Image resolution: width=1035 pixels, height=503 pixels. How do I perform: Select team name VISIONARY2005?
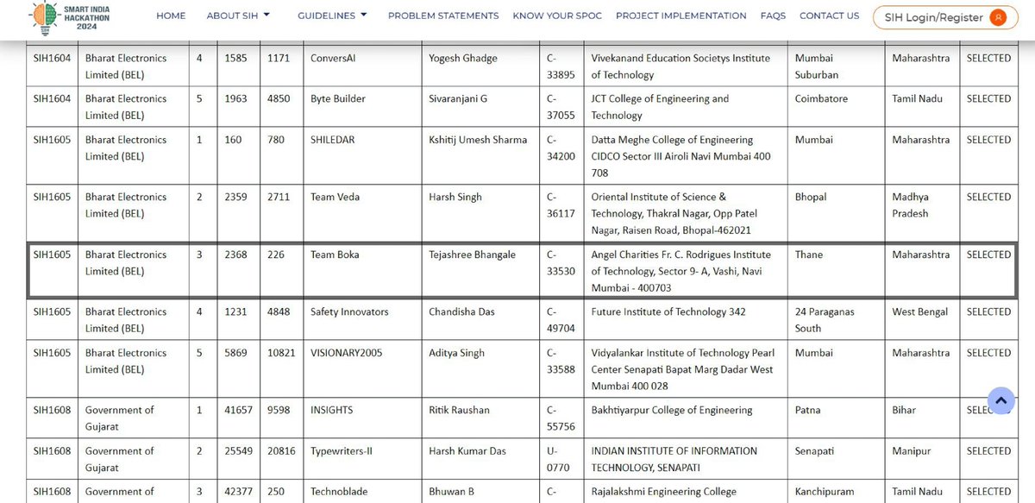tap(347, 352)
